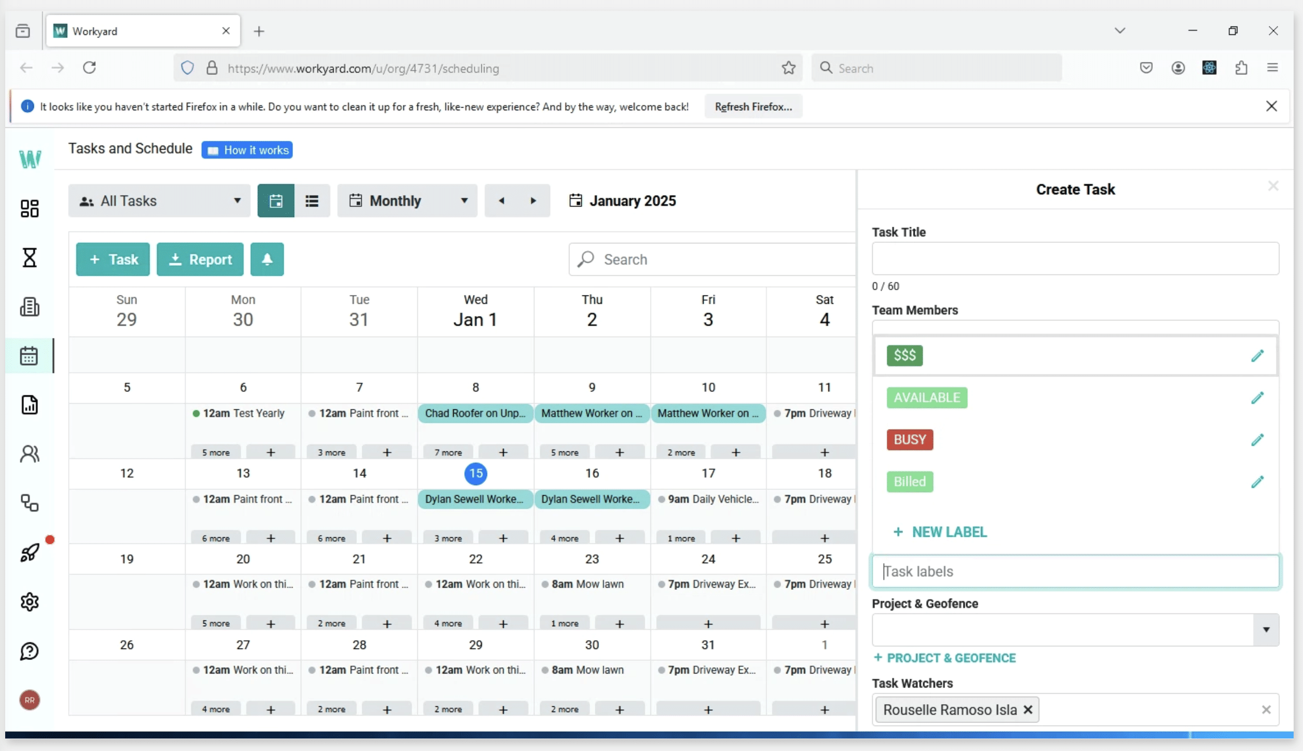Image resolution: width=1303 pixels, height=751 pixels.
Task: Expand the All Tasks filter dropdown
Action: [x=159, y=201]
